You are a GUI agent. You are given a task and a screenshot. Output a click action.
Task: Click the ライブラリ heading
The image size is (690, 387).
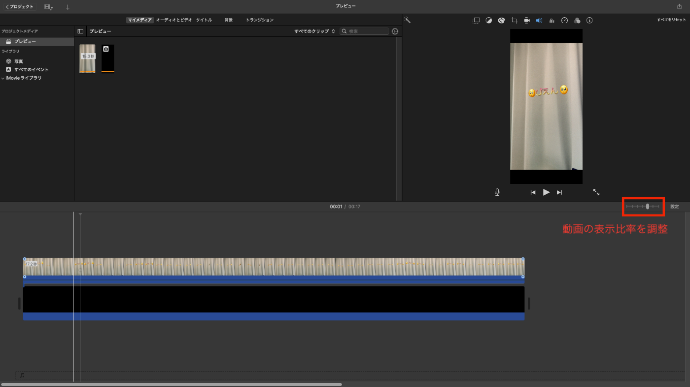pos(10,51)
